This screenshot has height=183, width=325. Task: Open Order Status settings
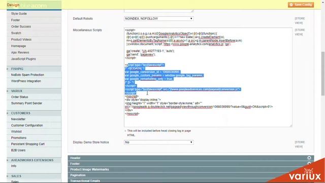click(x=19, y=97)
